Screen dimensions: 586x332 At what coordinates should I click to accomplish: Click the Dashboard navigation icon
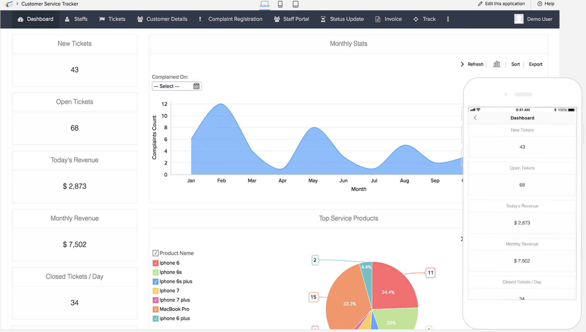tap(20, 19)
